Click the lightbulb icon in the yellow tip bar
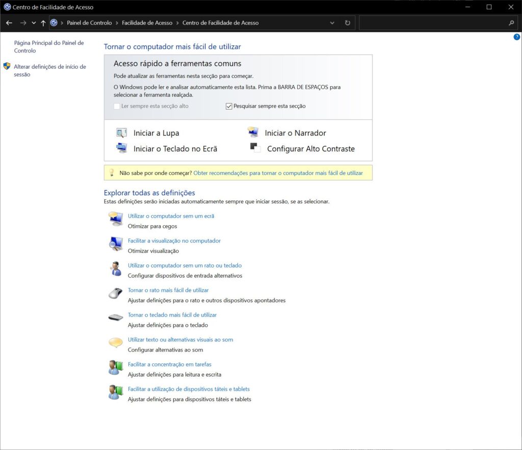Viewport: 522px width, 450px height. tap(112, 173)
